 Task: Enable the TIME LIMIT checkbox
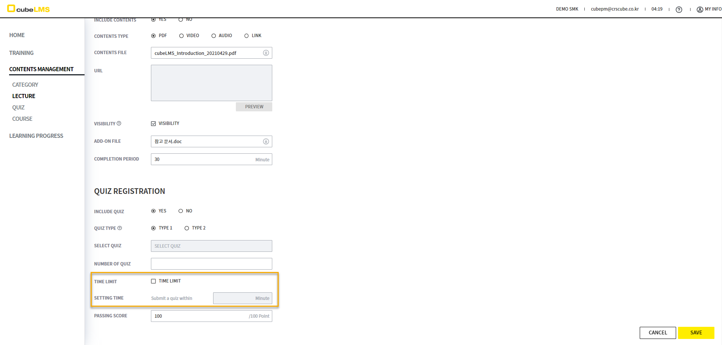(154, 281)
